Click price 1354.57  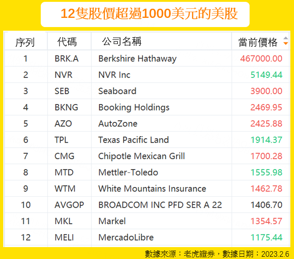point(267,221)
